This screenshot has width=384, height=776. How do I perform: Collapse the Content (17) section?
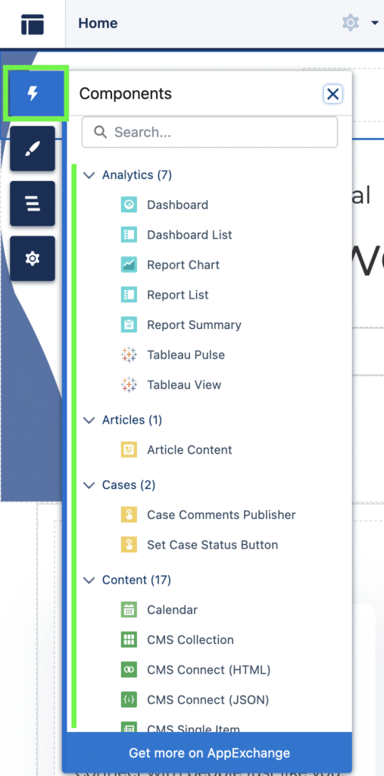click(89, 580)
